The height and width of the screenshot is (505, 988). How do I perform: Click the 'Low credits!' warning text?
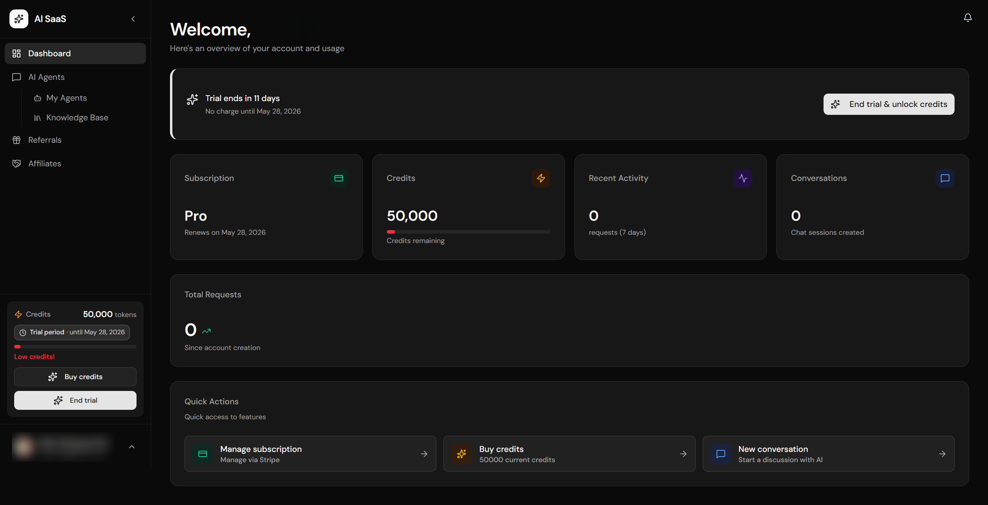coord(35,357)
